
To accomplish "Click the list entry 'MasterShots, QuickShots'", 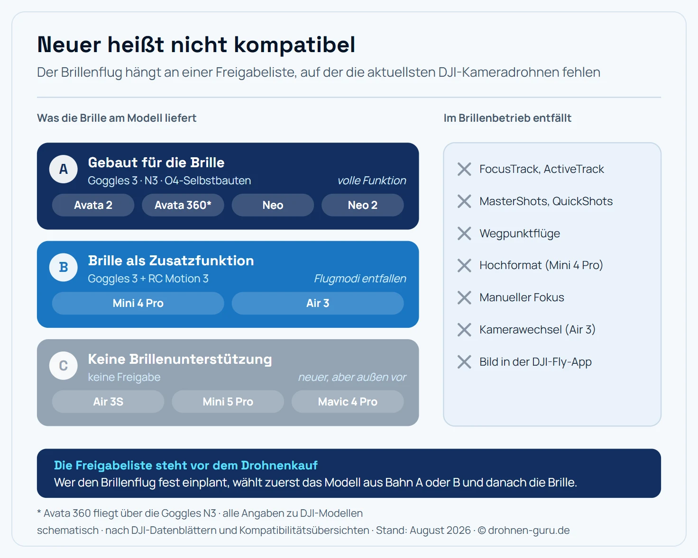I will [x=546, y=201].
